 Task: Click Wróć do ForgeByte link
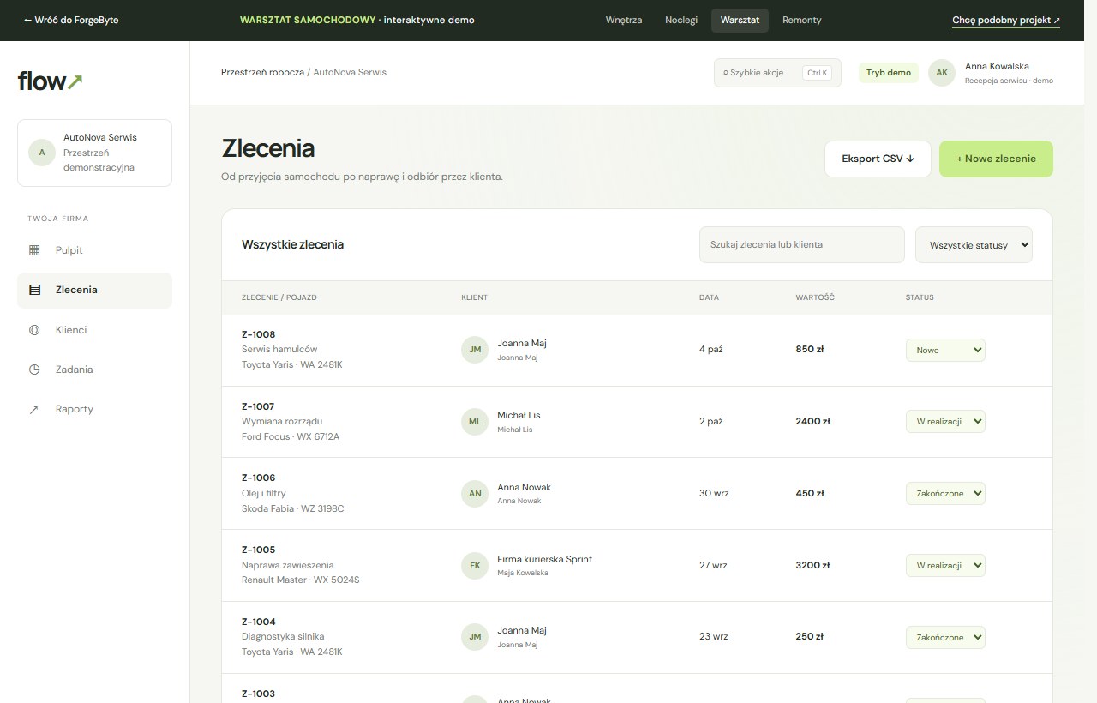pyautogui.click(x=71, y=20)
